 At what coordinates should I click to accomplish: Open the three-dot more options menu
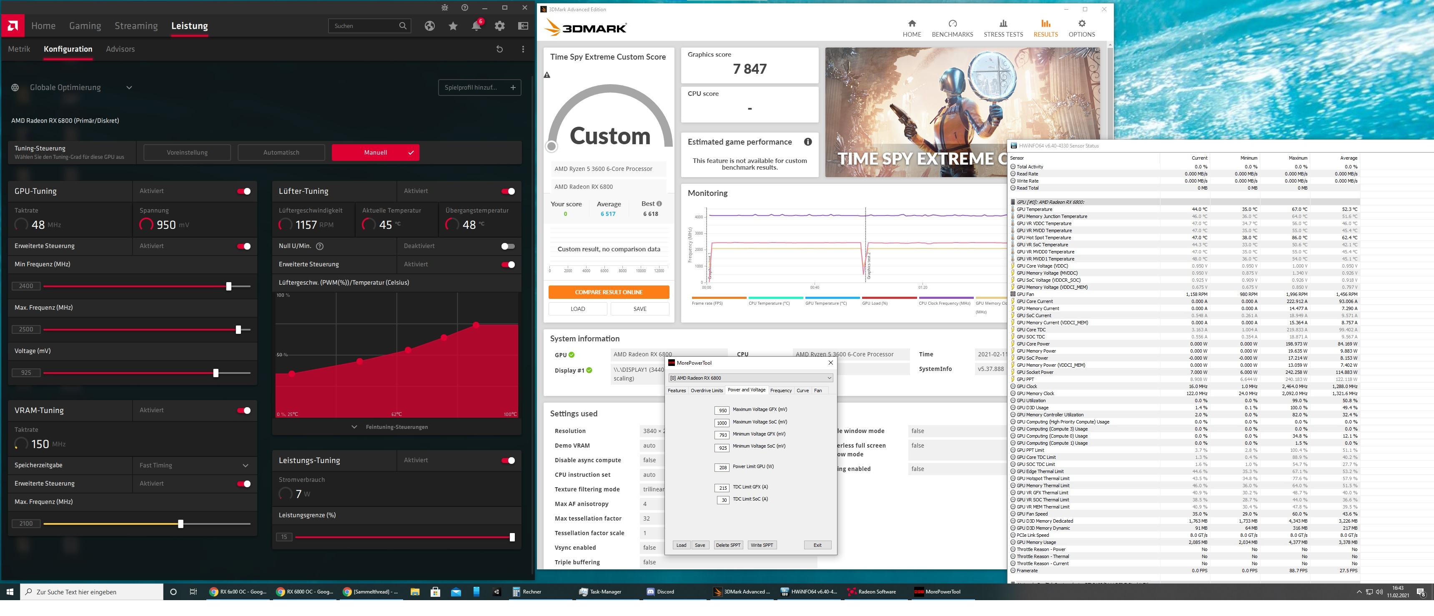pyautogui.click(x=523, y=49)
